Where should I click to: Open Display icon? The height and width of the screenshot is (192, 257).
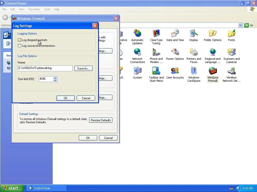click(x=194, y=35)
